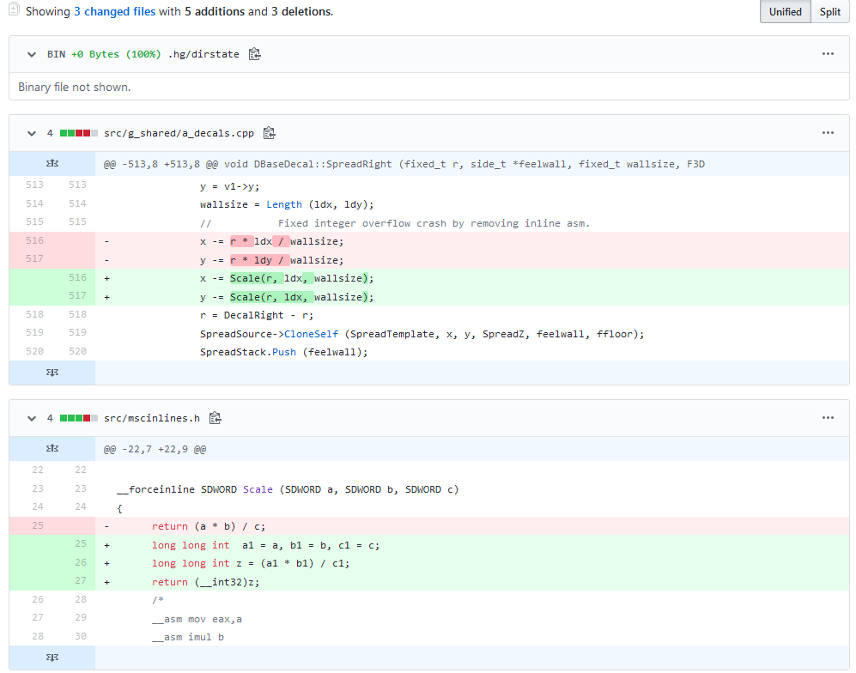Open the src/mscinlines.h file link
The width and height of the screenshot is (856, 673).
pos(151,418)
